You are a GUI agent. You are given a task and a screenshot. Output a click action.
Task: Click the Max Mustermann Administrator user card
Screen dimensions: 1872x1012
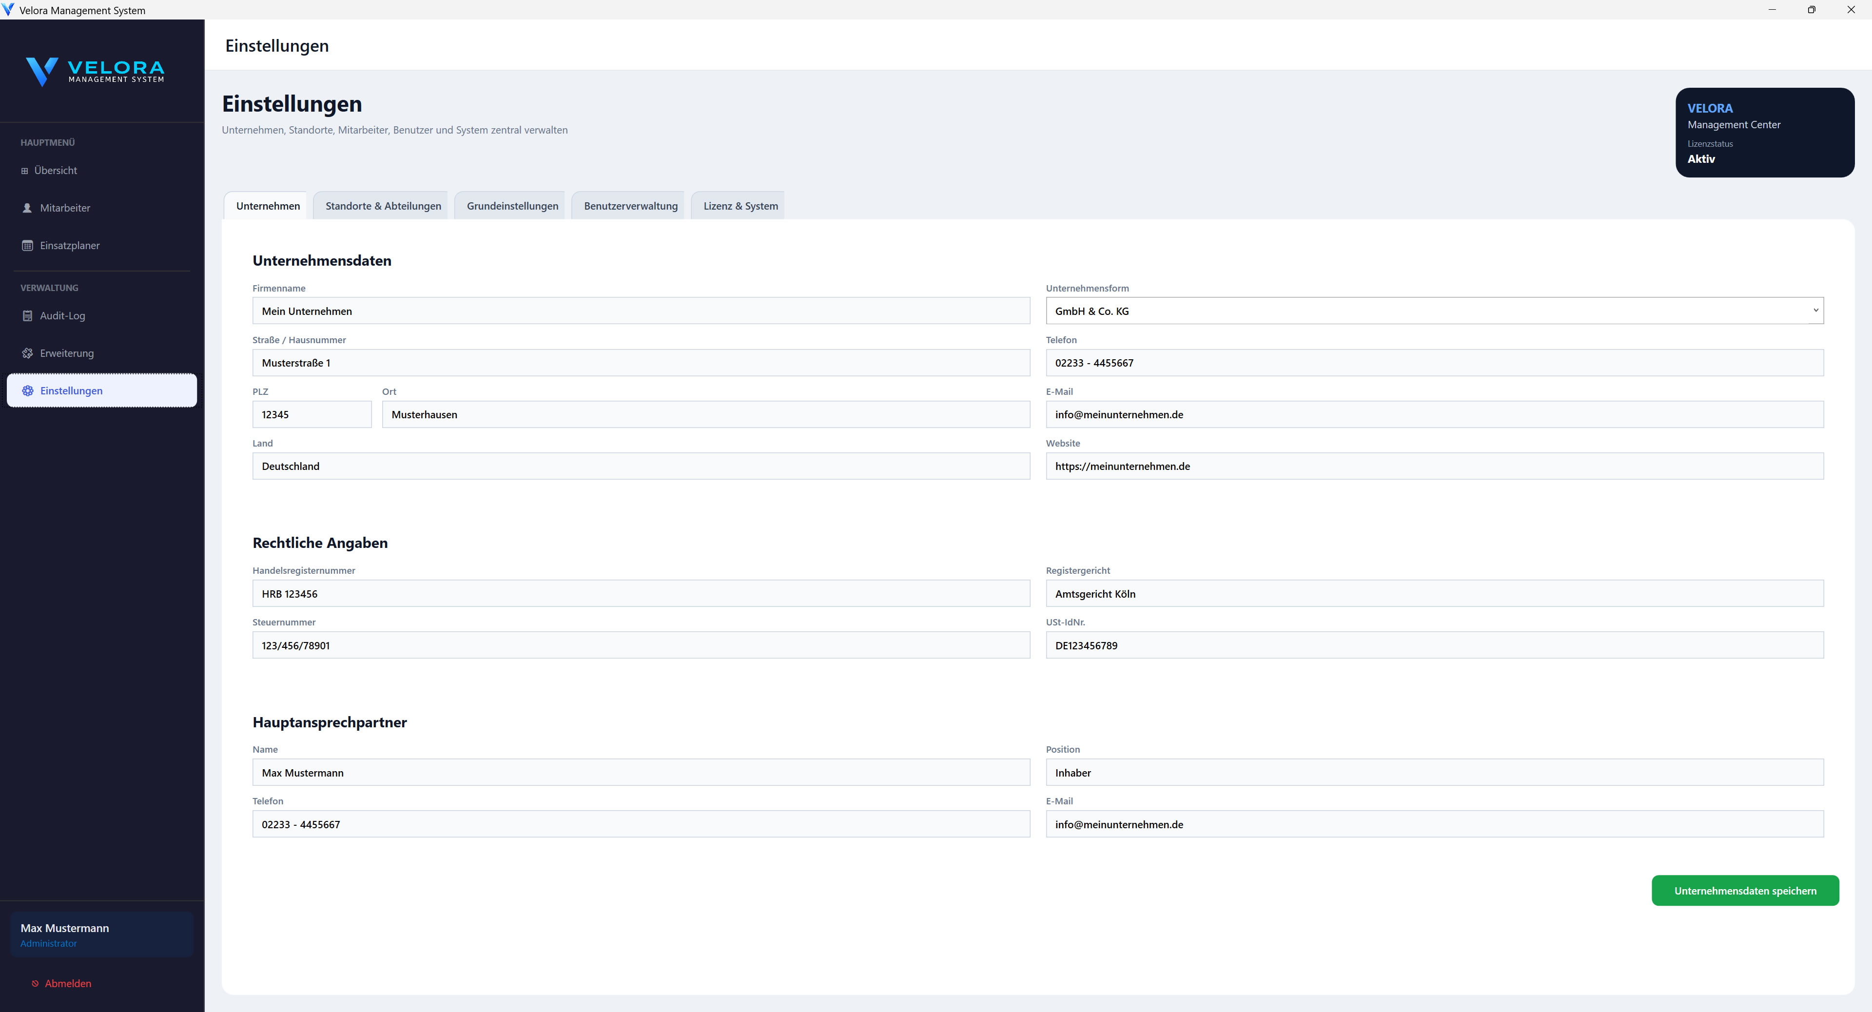pyautogui.click(x=102, y=935)
